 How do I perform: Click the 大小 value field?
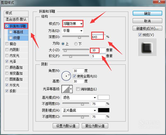point(98,50)
